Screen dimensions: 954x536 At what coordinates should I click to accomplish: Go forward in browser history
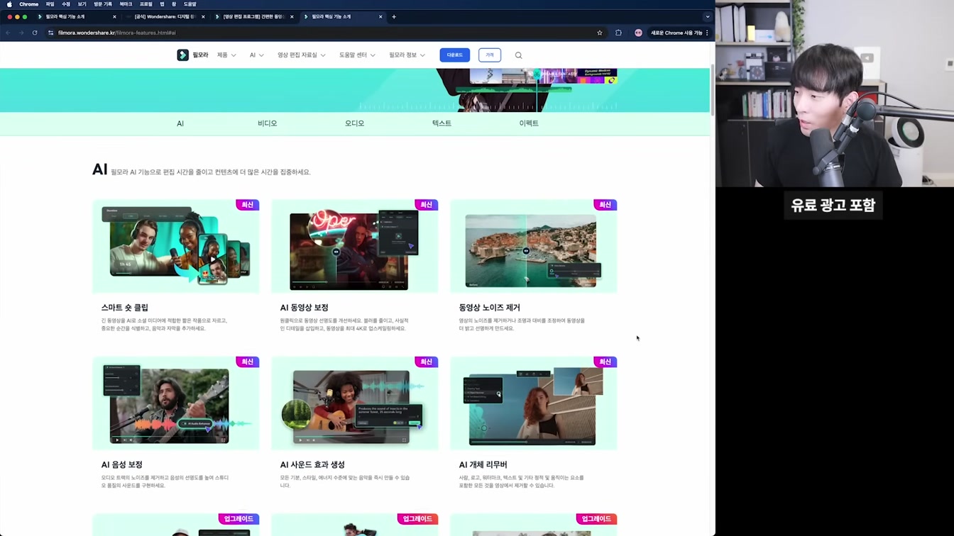coord(21,33)
